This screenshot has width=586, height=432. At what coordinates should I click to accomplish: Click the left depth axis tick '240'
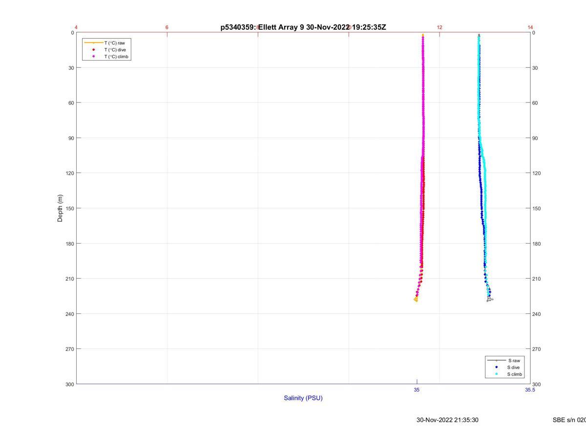click(x=70, y=314)
